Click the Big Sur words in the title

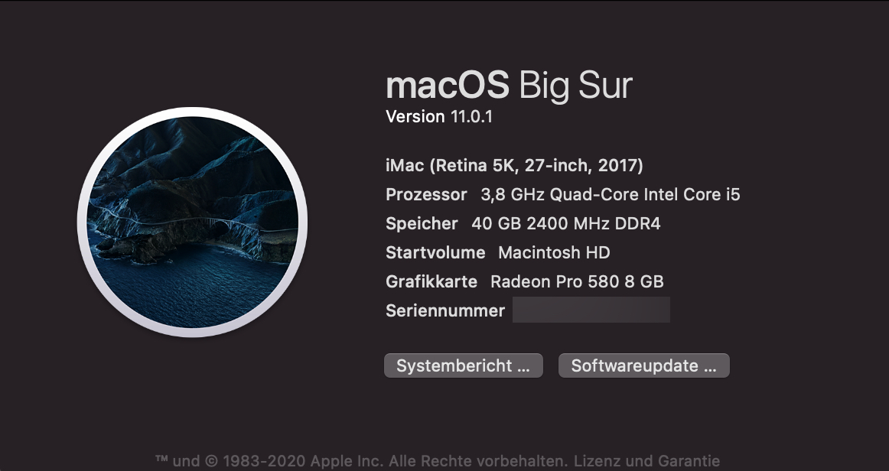pyautogui.click(x=576, y=85)
